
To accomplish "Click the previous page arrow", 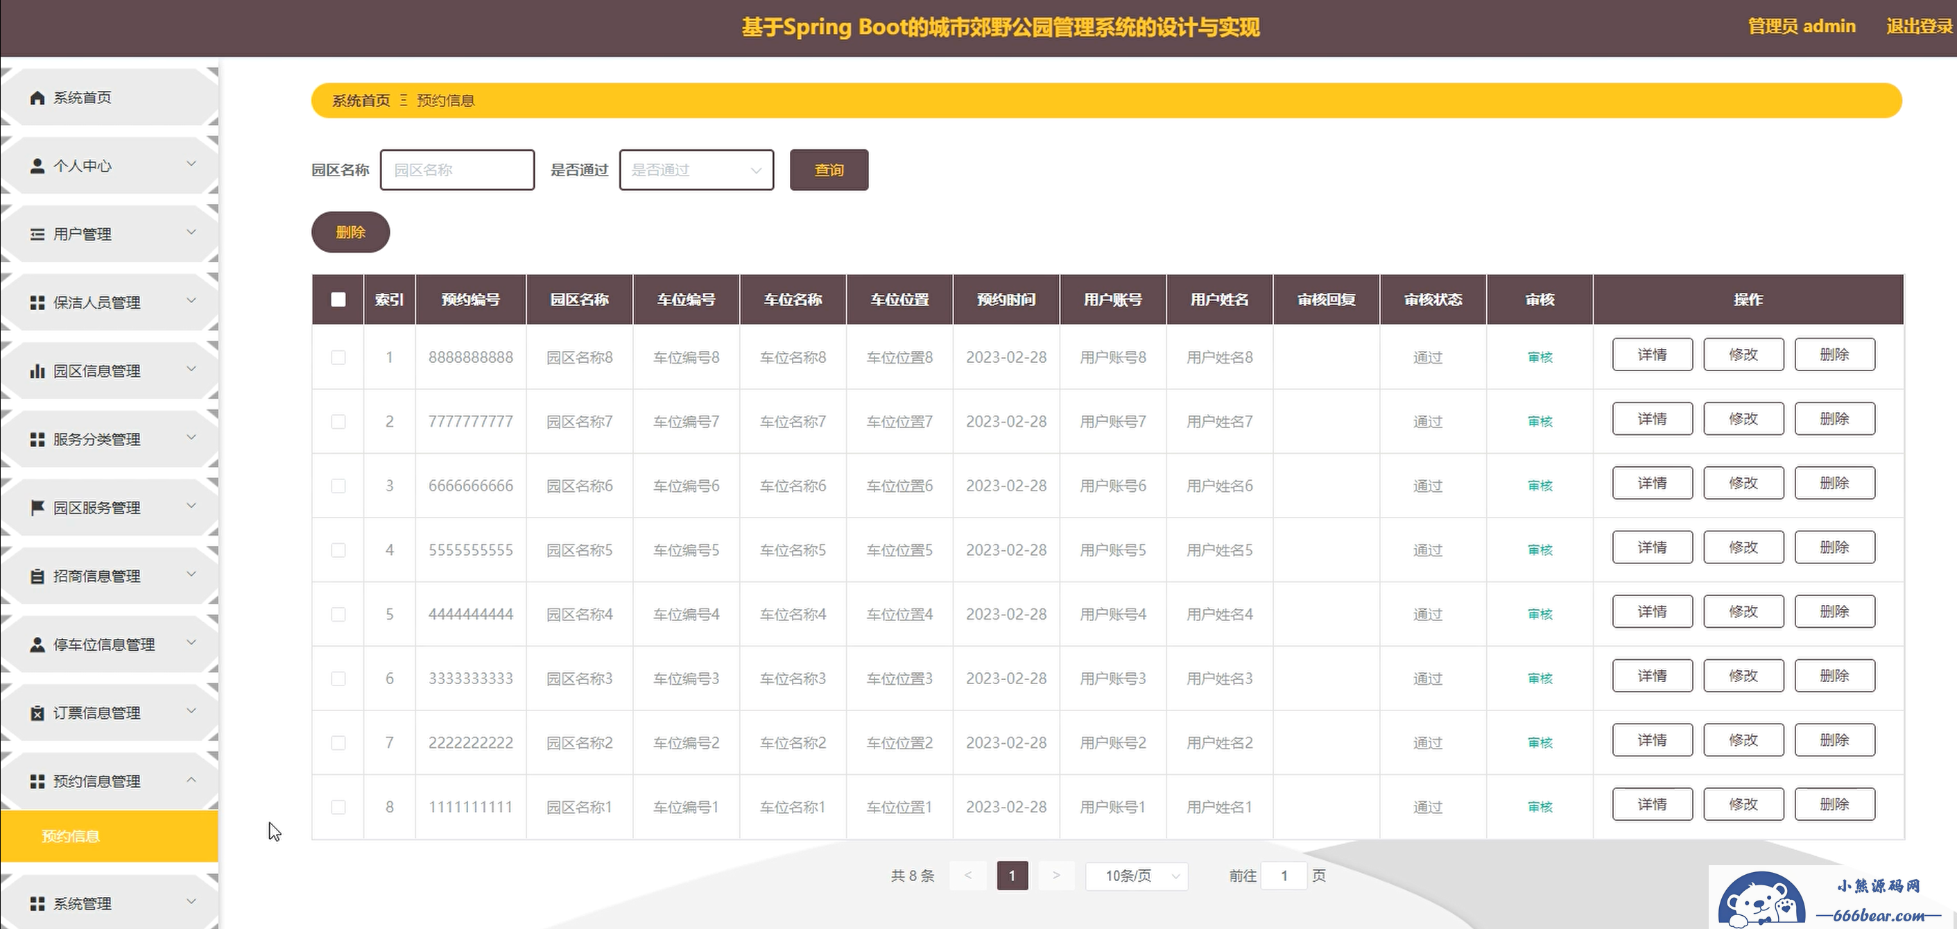I will (x=968, y=876).
